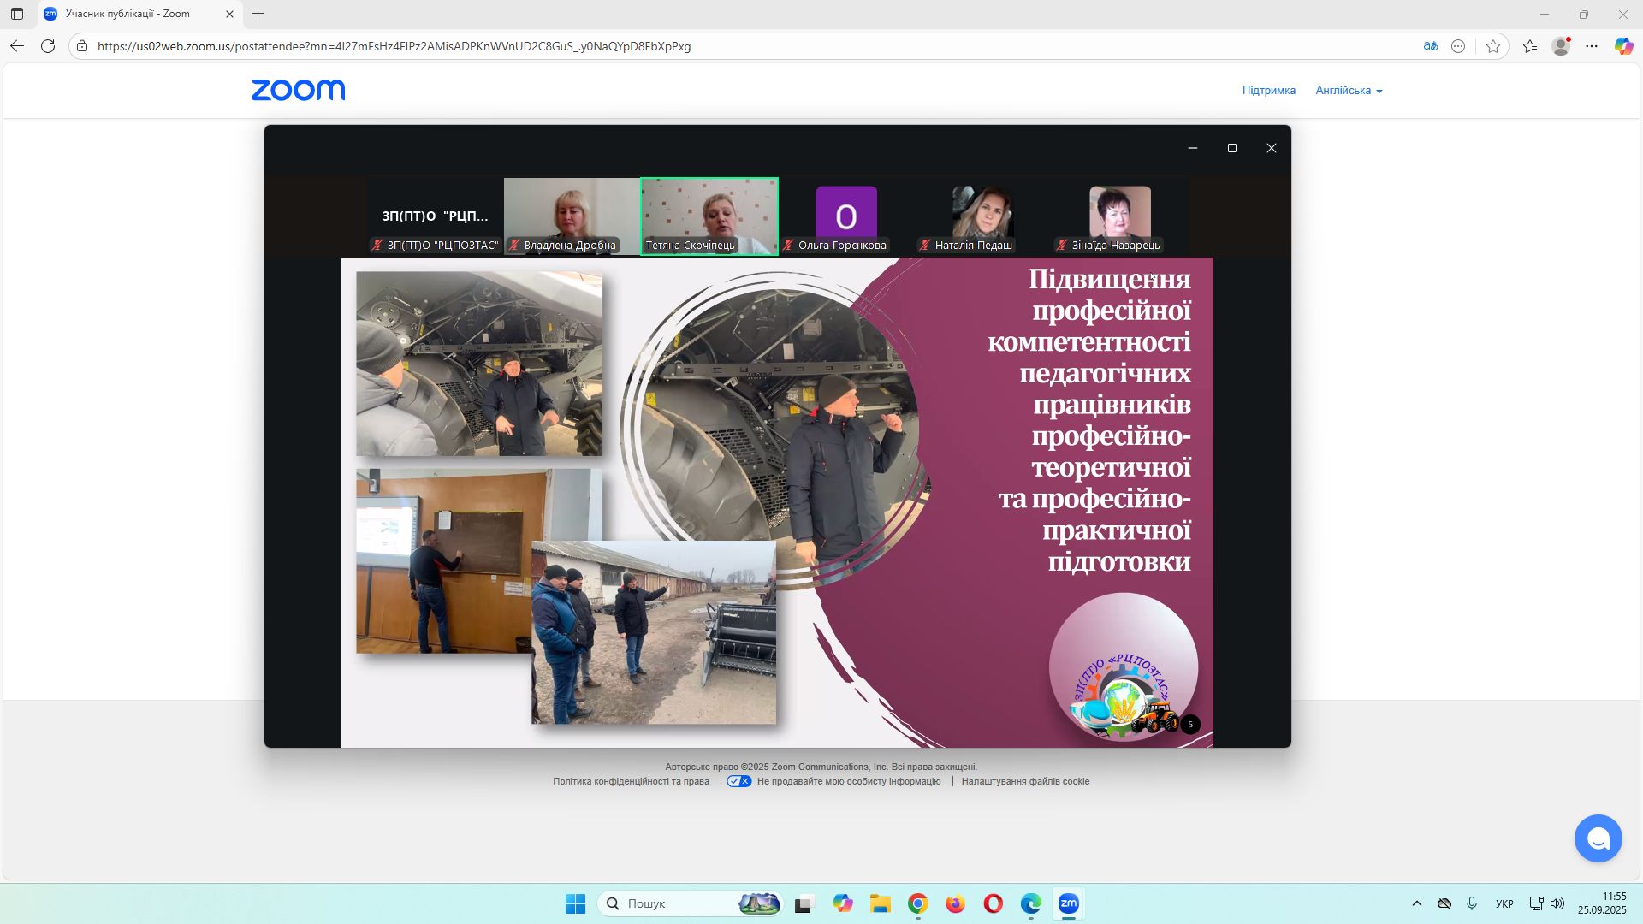The image size is (1643, 924).
Task: Open Zoom app from taskbar
Action: (1068, 903)
